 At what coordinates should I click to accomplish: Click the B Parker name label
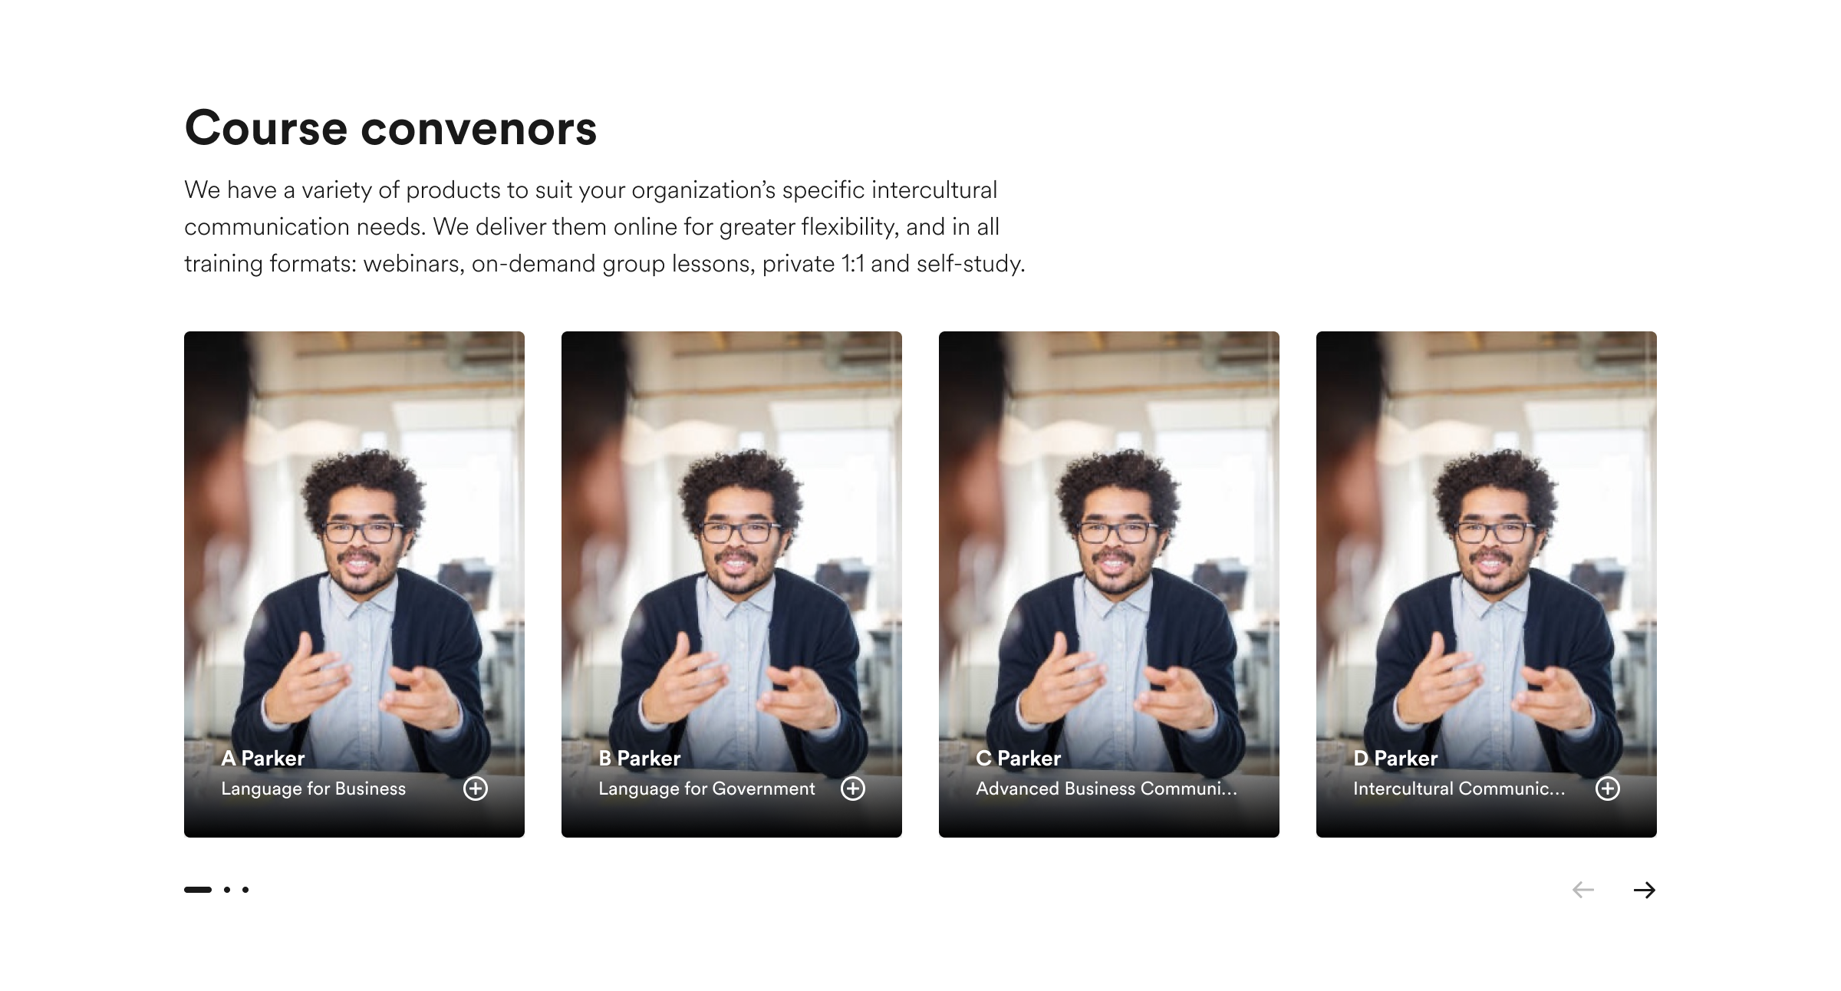pyautogui.click(x=640, y=759)
